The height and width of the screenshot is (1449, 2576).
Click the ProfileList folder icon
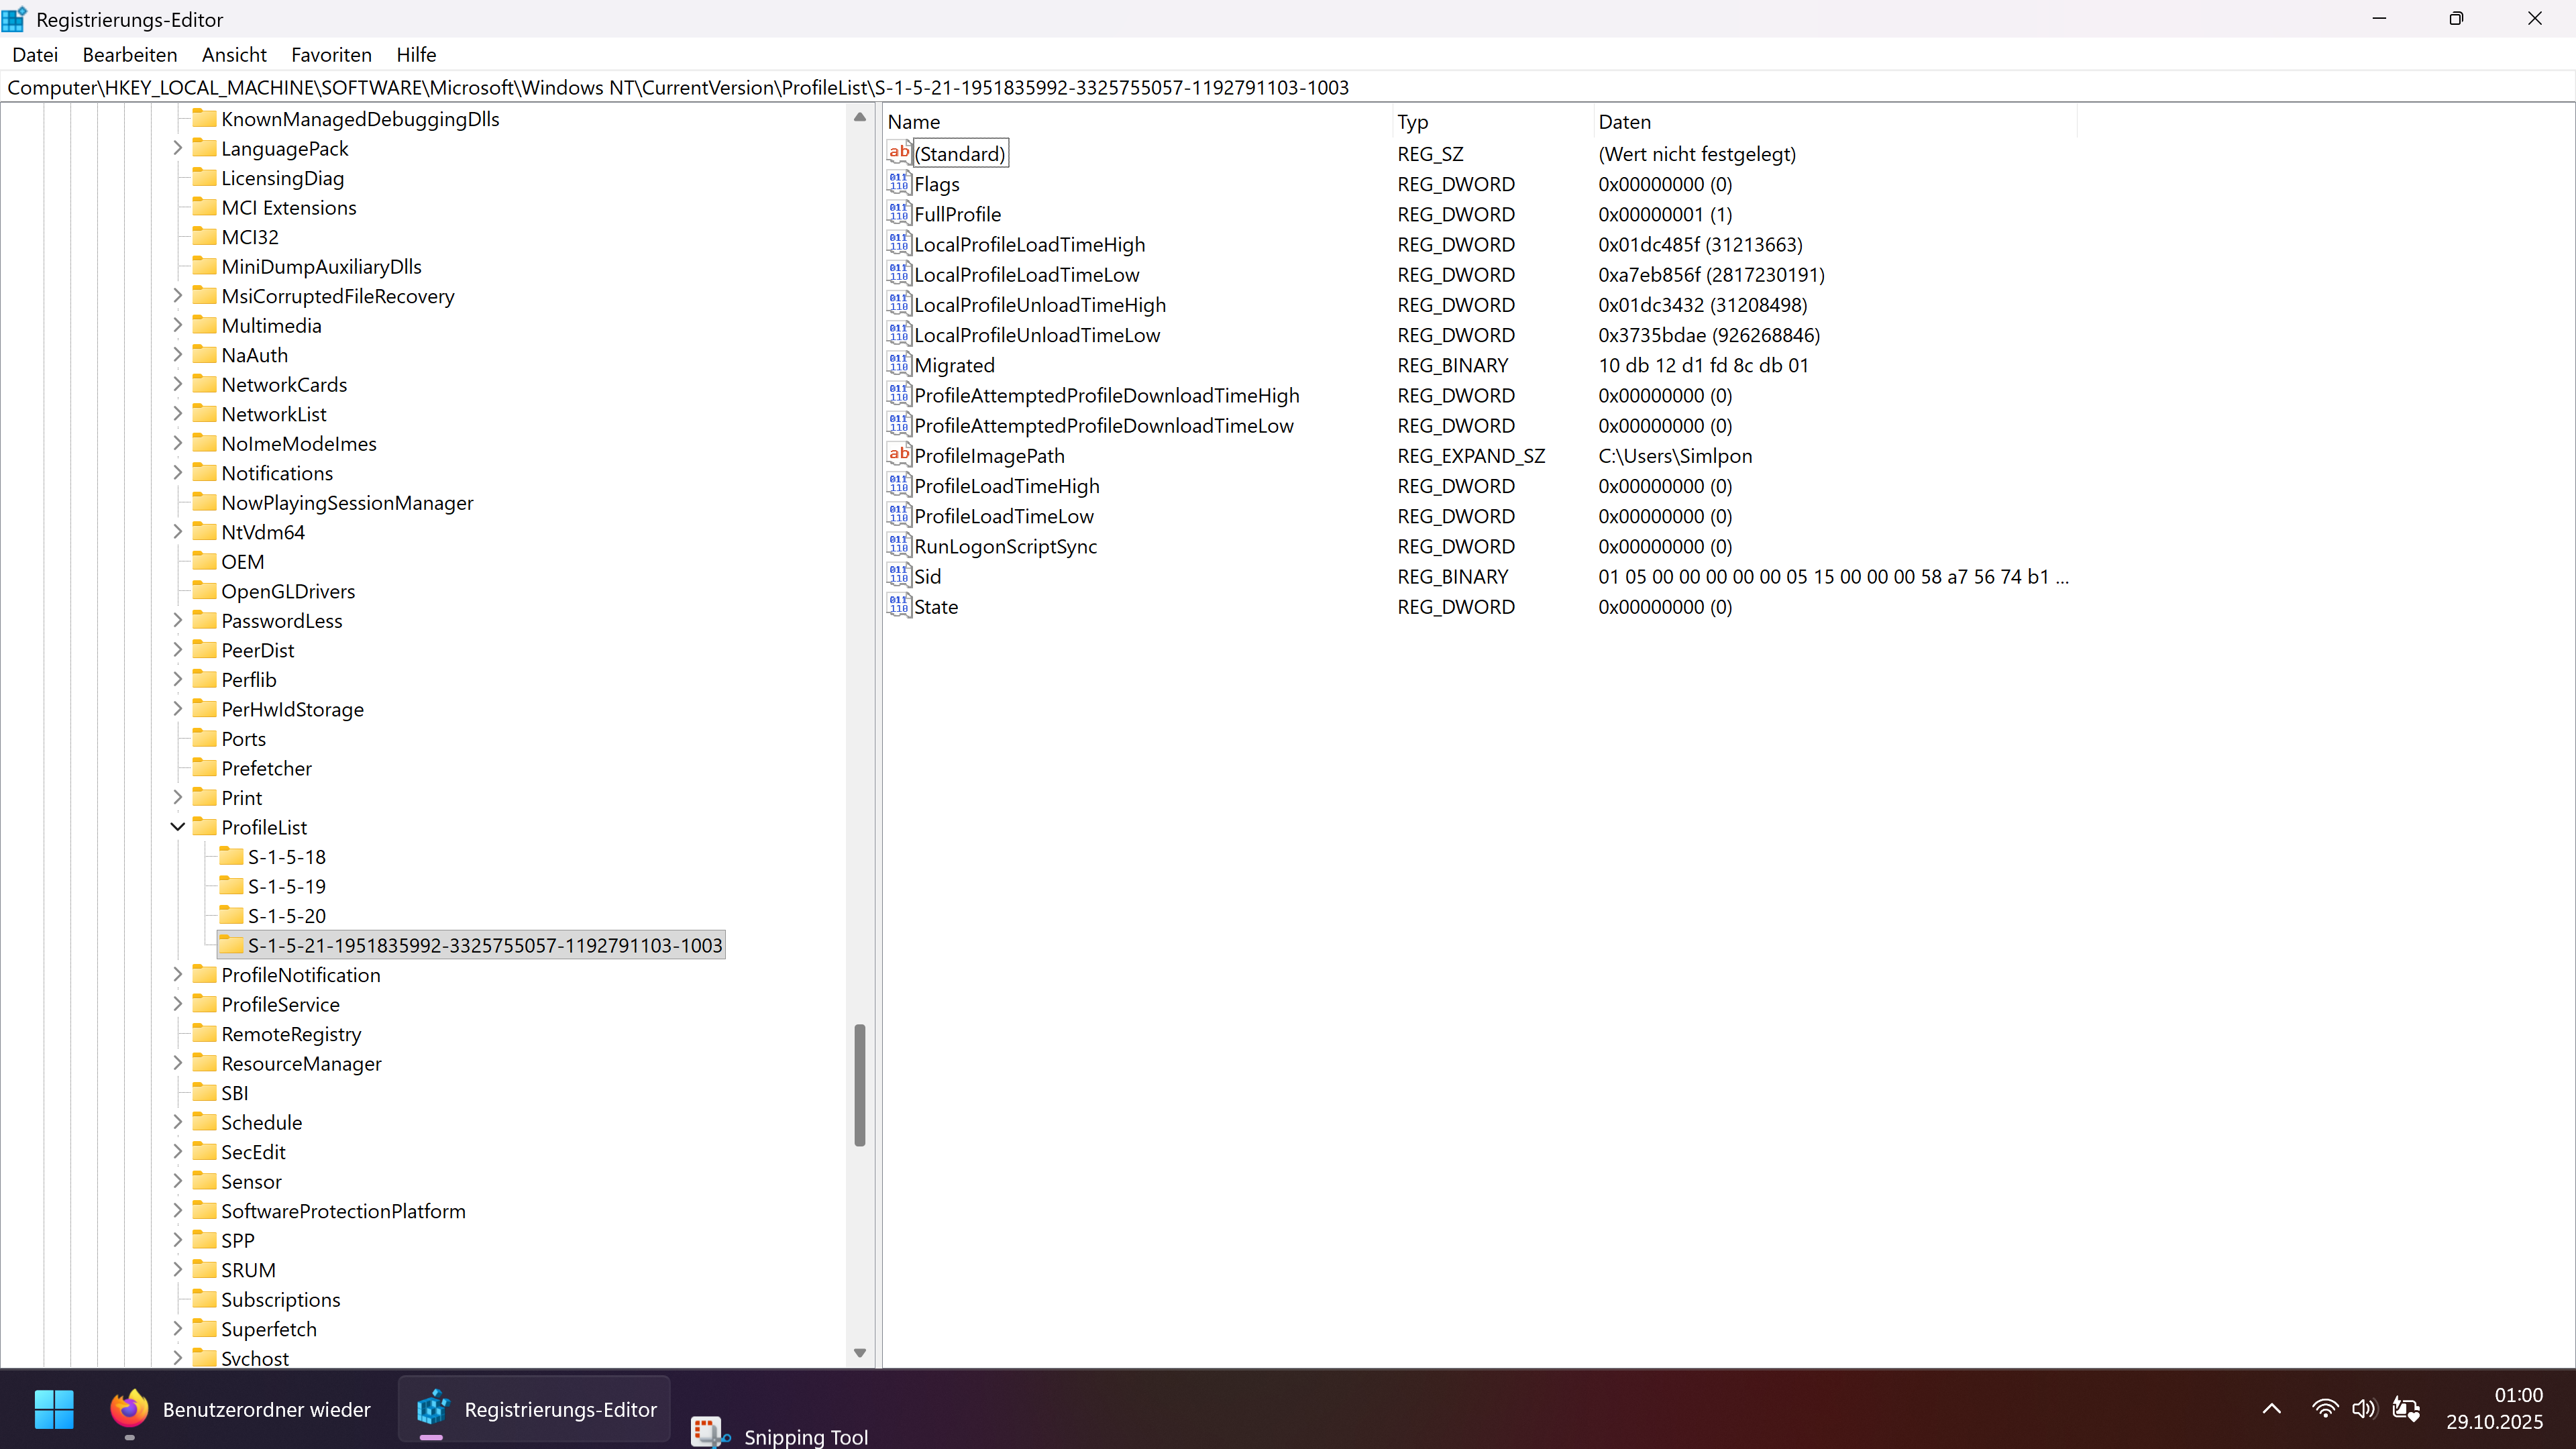(x=205, y=827)
